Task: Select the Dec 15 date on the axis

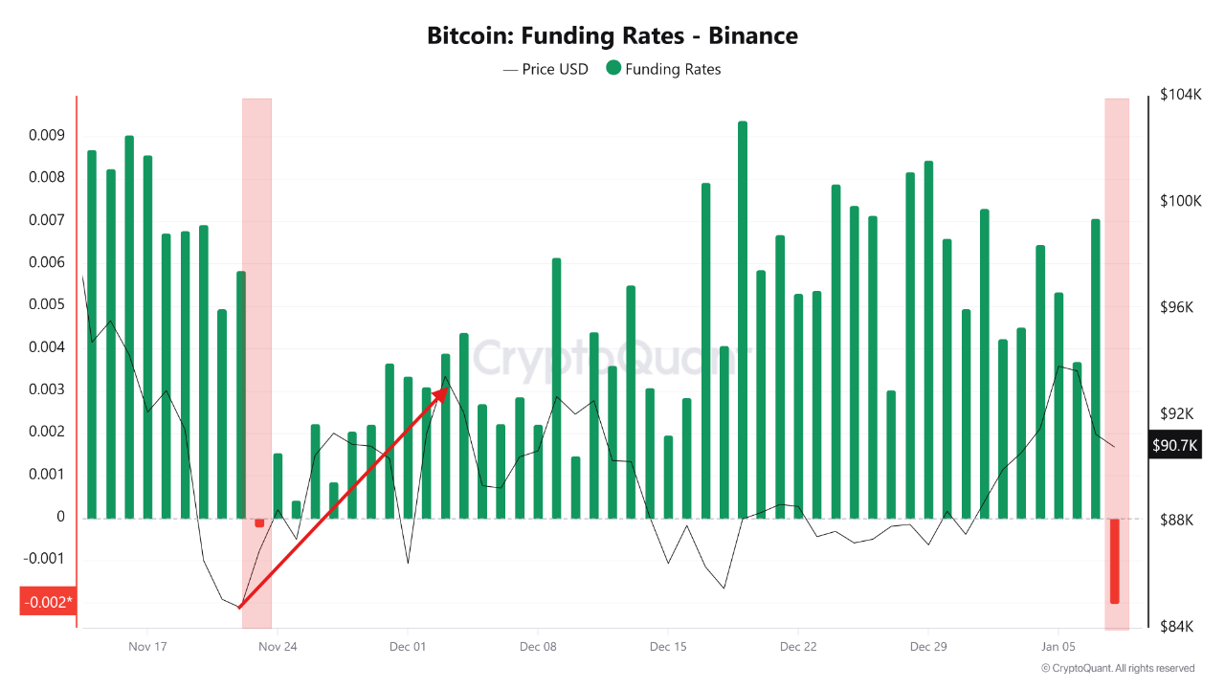Action: coord(668,647)
